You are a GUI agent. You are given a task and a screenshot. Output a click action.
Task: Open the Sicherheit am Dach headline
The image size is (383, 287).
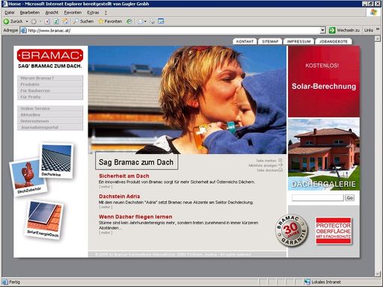(124, 176)
